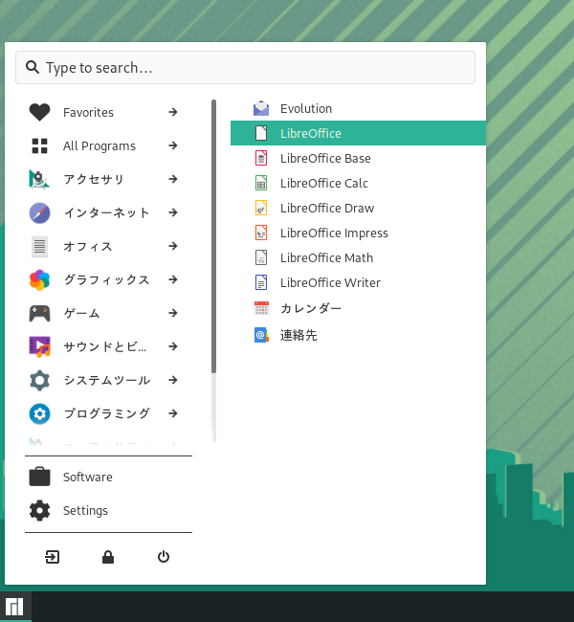Expand Favorites with its arrow
The height and width of the screenshot is (622, 574).
coord(172,112)
